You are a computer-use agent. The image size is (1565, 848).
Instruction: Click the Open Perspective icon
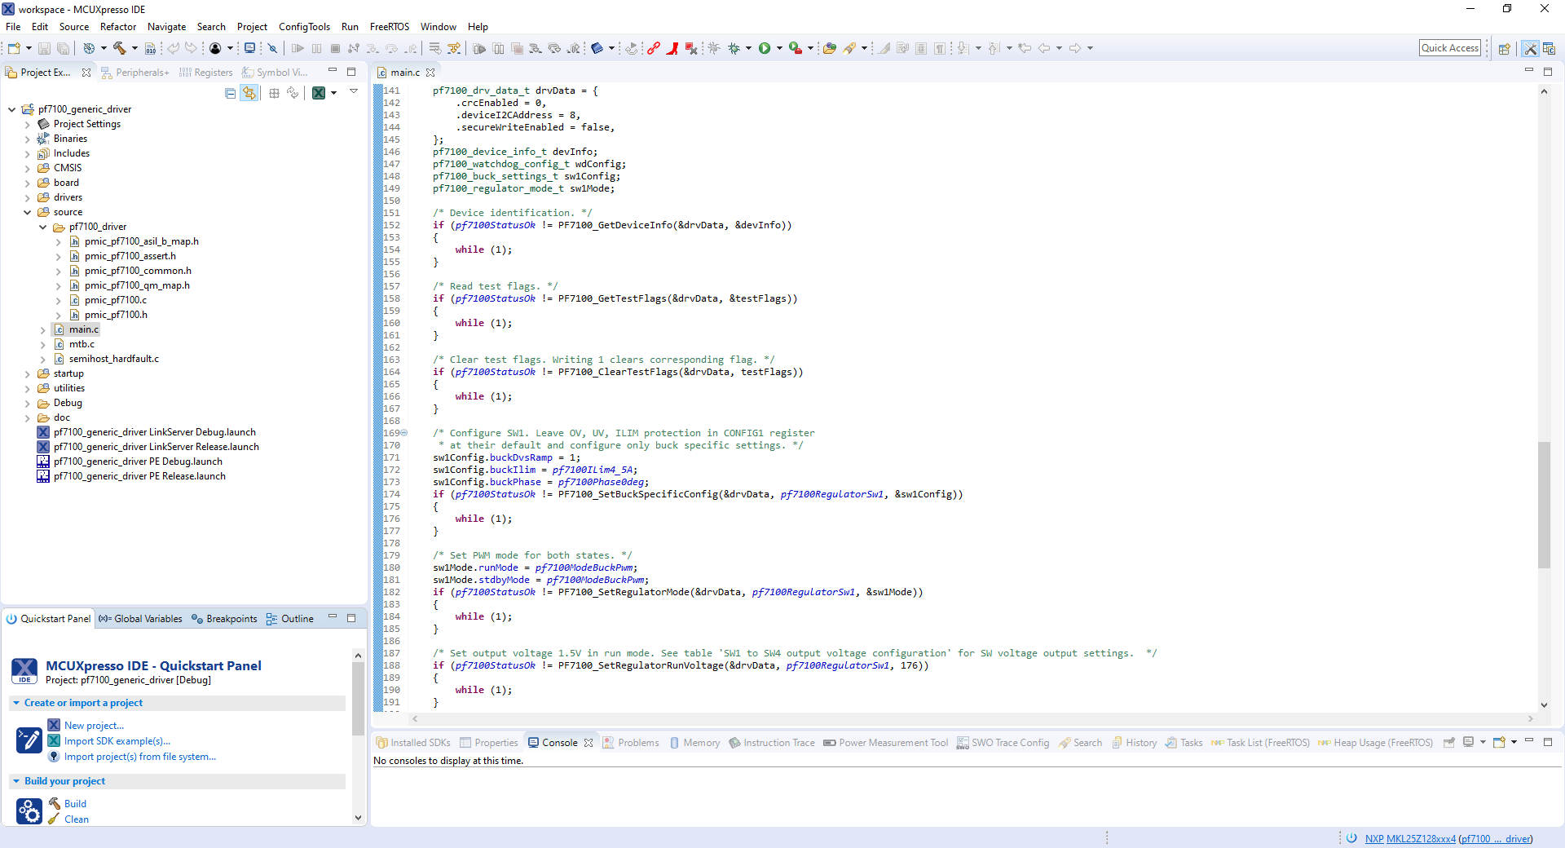1504,48
